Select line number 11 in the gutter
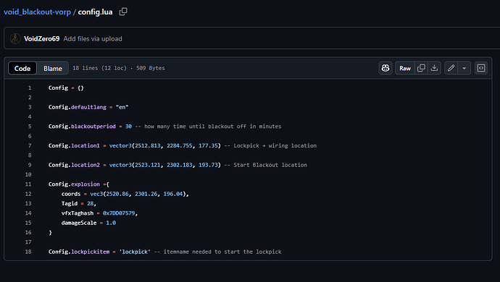The width and height of the screenshot is (500, 282). [28, 184]
